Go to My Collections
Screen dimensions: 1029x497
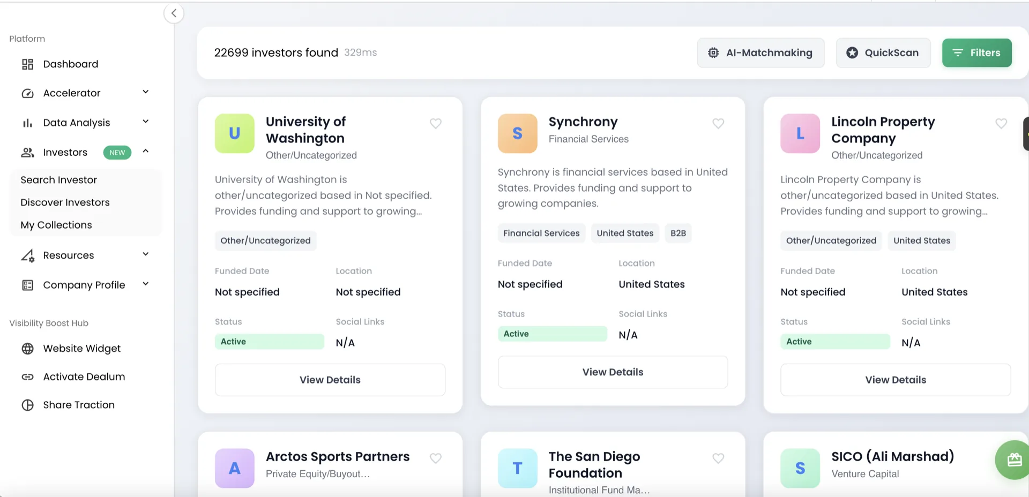(56, 225)
